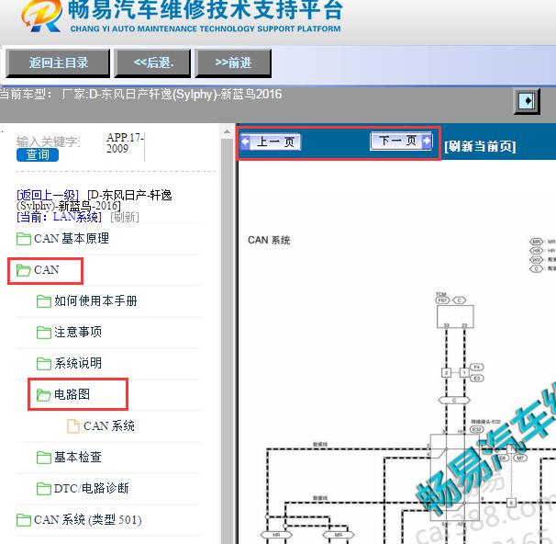Open the DTC/电路诊断 folder icon
Viewport: 556px width, 544px height.
[44, 489]
